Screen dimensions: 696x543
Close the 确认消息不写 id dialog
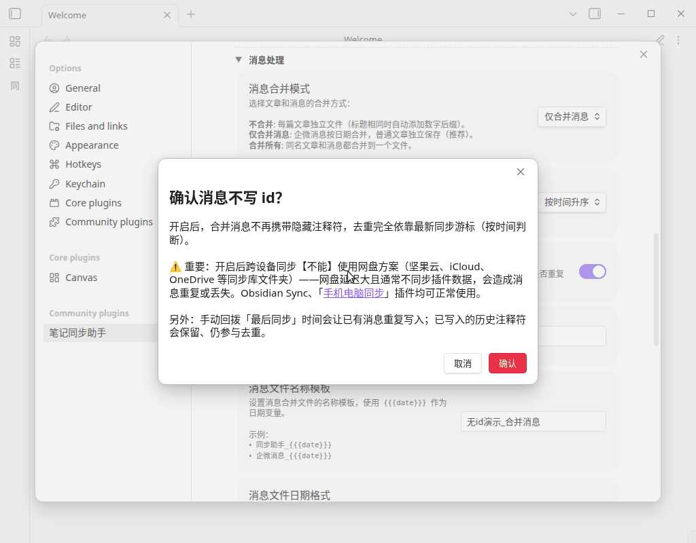(521, 172)
